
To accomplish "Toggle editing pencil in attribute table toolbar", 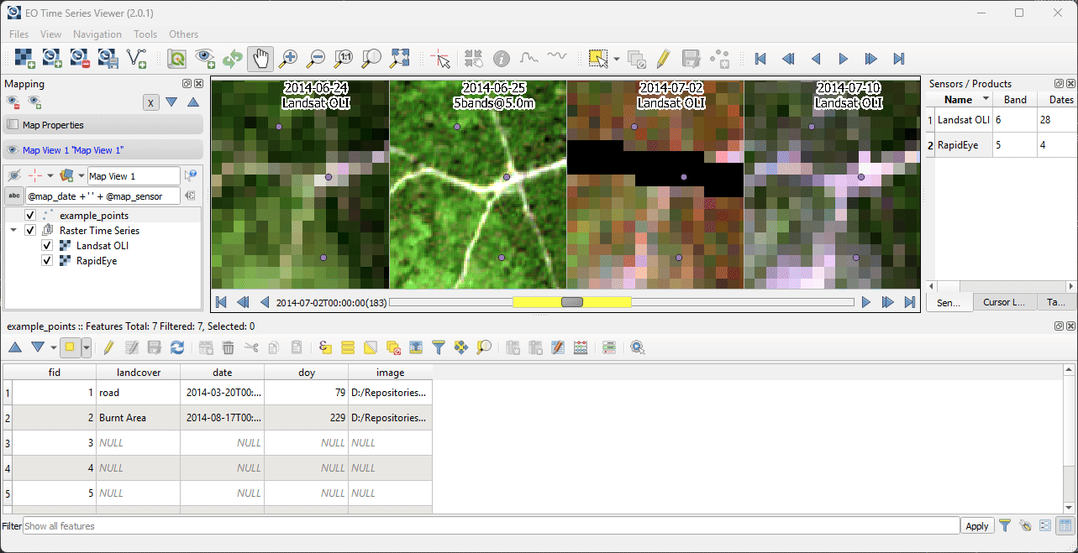I will pyautogui.click(x=108, y=347).
